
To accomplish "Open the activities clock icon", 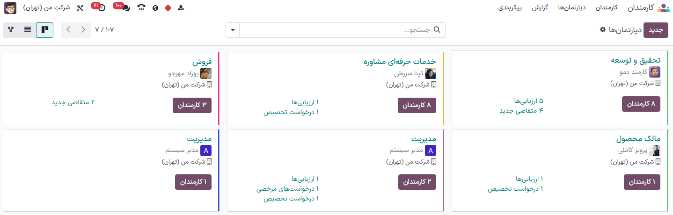I will click(x=102, y=8).
